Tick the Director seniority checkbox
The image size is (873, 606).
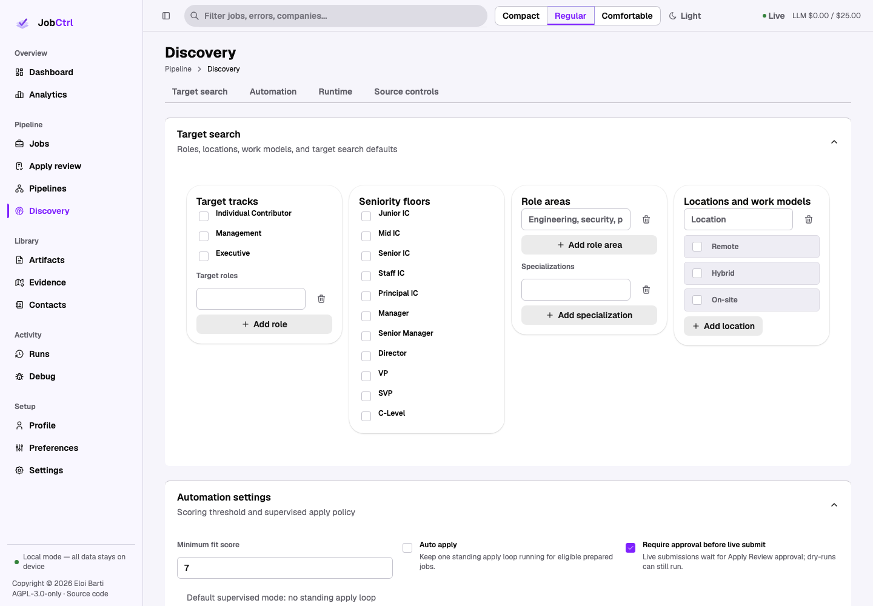(x=366, y=356)
